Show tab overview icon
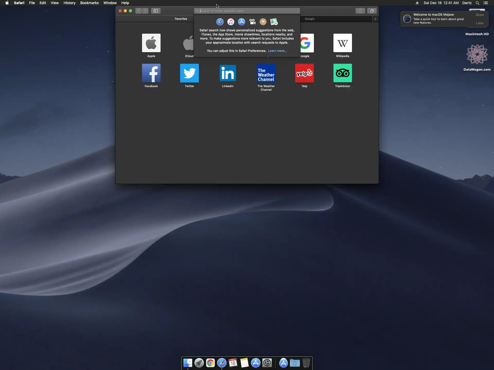The height and width of the screenshot is (370, 494). point(372,11)
